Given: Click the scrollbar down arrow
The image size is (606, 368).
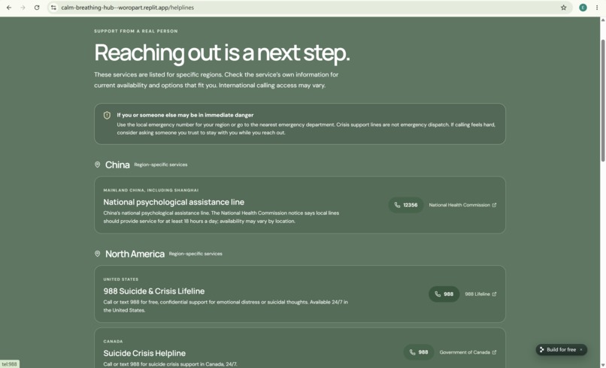Looking at the screenshot, I should pyautogui.click(x=602, y=364).
